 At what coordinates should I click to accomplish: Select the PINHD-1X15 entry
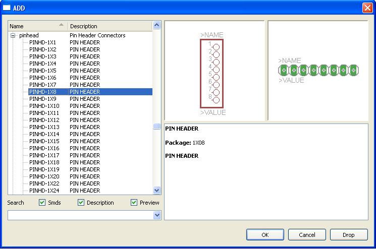pos(44,141)
